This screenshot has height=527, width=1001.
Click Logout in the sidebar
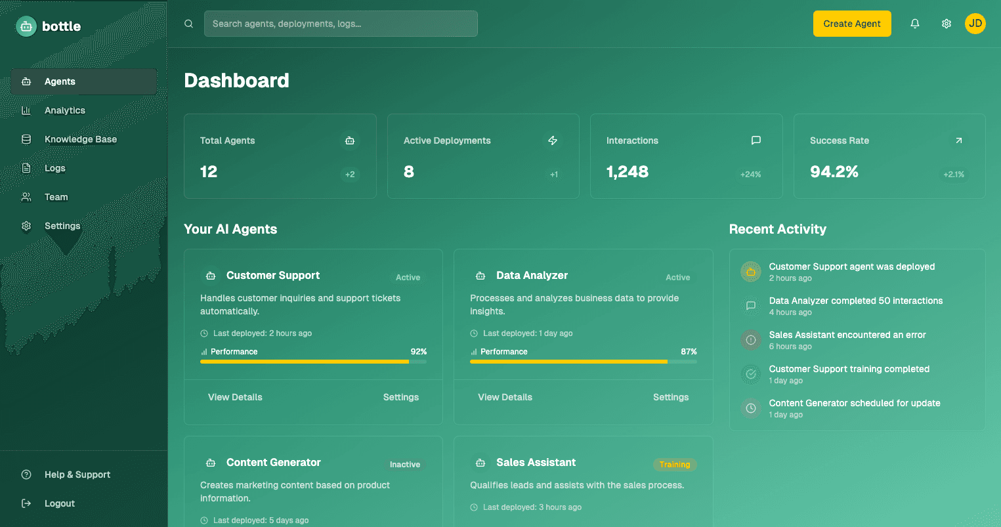[x=84, y=503]
